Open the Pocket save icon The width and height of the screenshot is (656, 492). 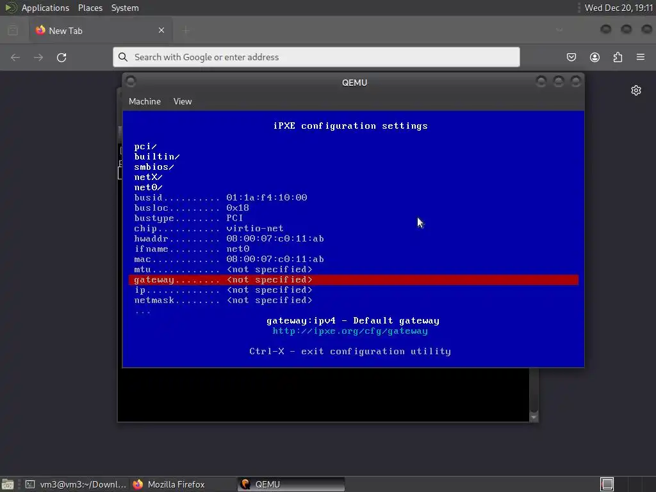571,57
